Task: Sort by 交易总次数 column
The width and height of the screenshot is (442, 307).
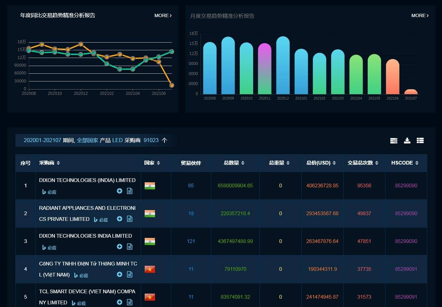Action: (x=363, y=163)
